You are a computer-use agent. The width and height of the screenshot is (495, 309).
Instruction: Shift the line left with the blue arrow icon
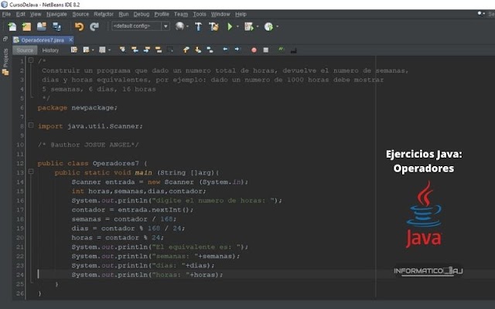(225, 49)
